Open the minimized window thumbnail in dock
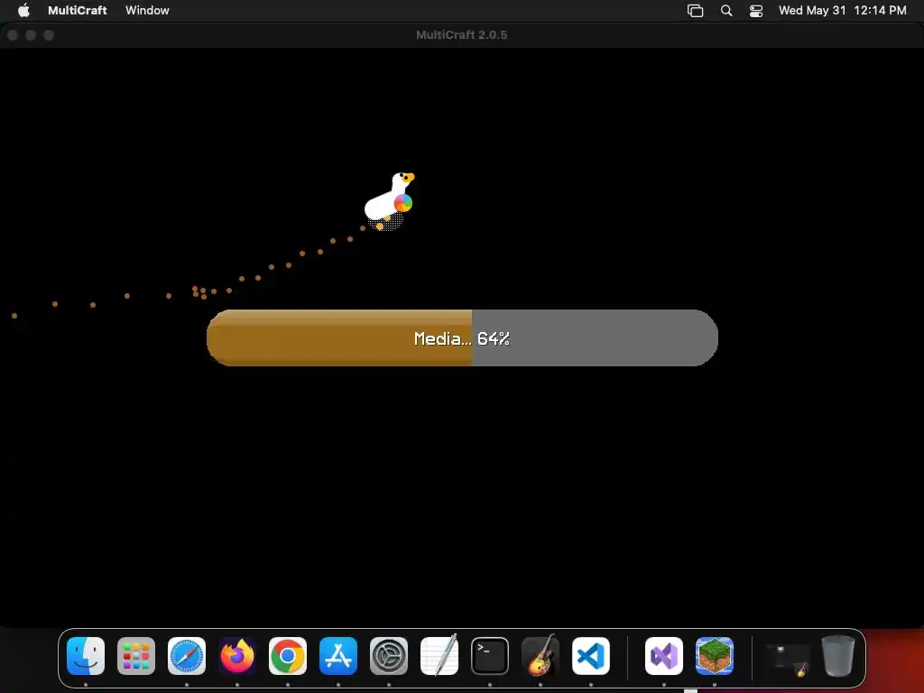This screenshot has width=924, height=693. 787,659
